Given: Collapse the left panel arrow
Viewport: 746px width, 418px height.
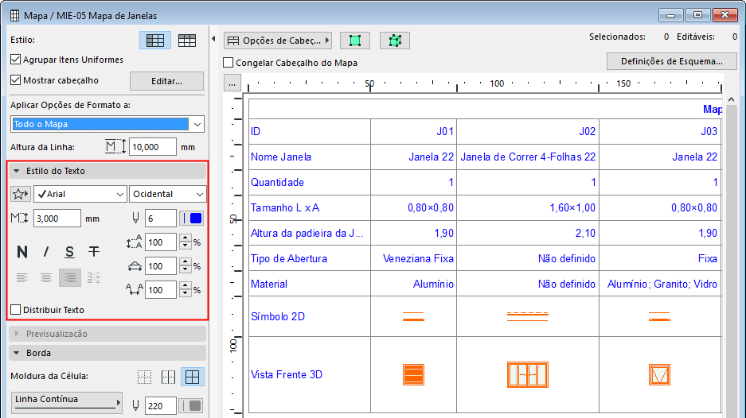Looking at the screenshot, I should [x=213, y=39].
